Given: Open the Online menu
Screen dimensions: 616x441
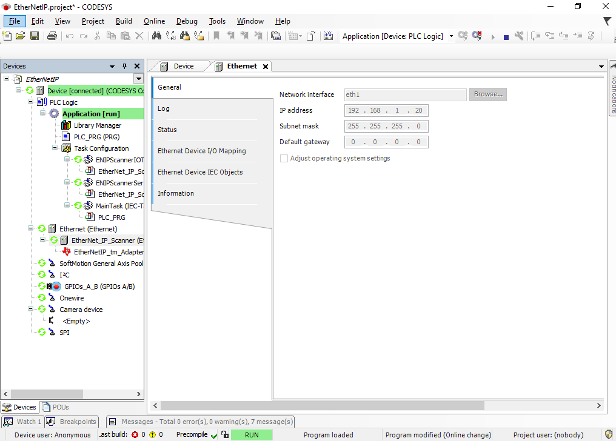Looking at the screenshot, I should 154,21.
